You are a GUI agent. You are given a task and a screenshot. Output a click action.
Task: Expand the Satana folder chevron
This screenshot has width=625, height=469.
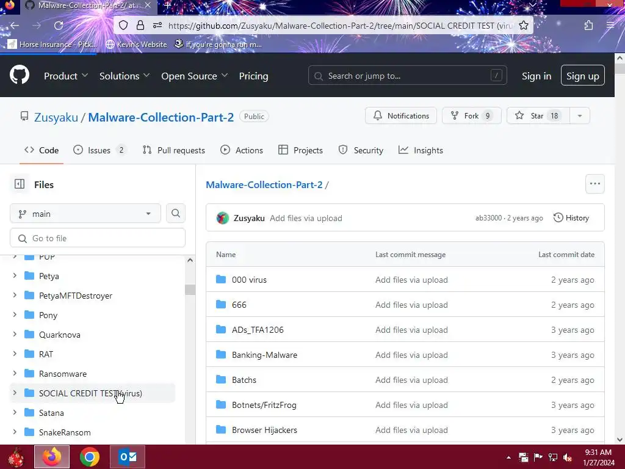pos(15,412)
